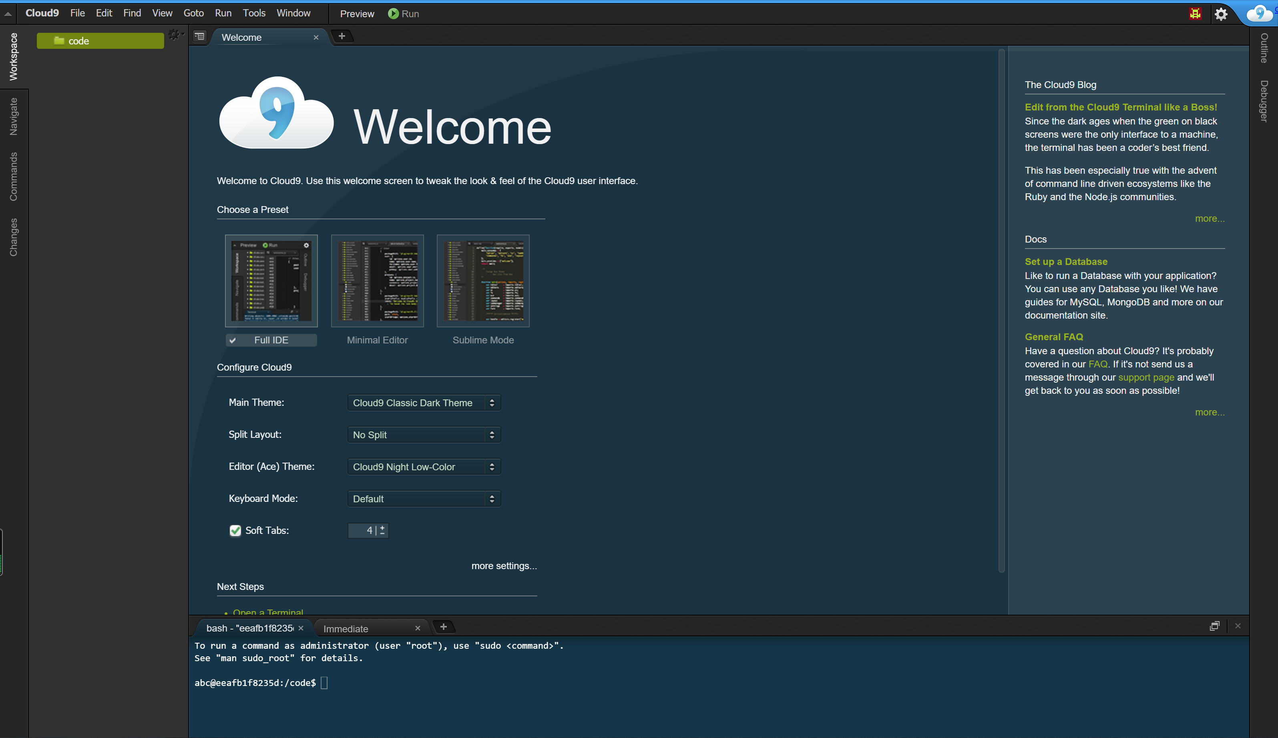Toggle the Soft Tabs checkbox

235,531
